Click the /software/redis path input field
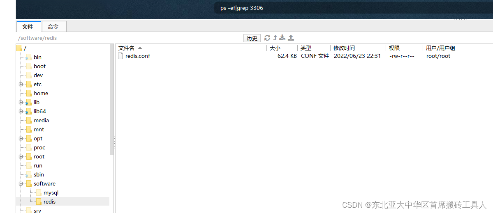The image size is (493, 213). pos(130,38)
